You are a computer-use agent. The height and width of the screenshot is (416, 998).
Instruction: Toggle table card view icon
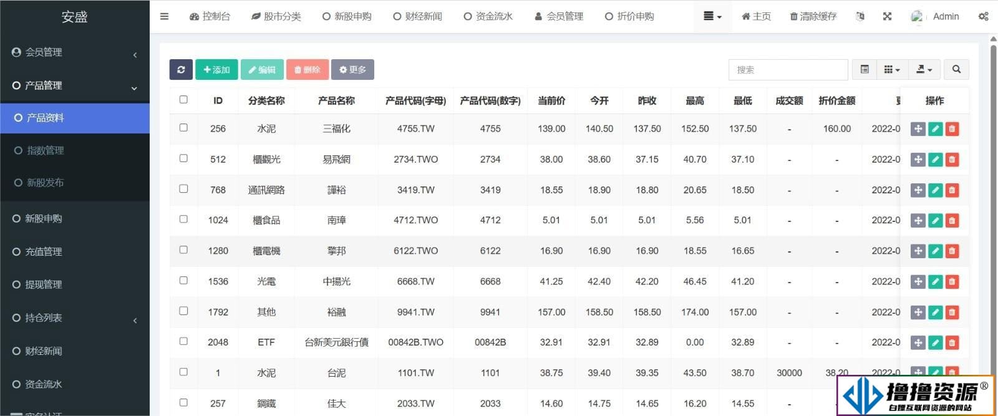865,69
